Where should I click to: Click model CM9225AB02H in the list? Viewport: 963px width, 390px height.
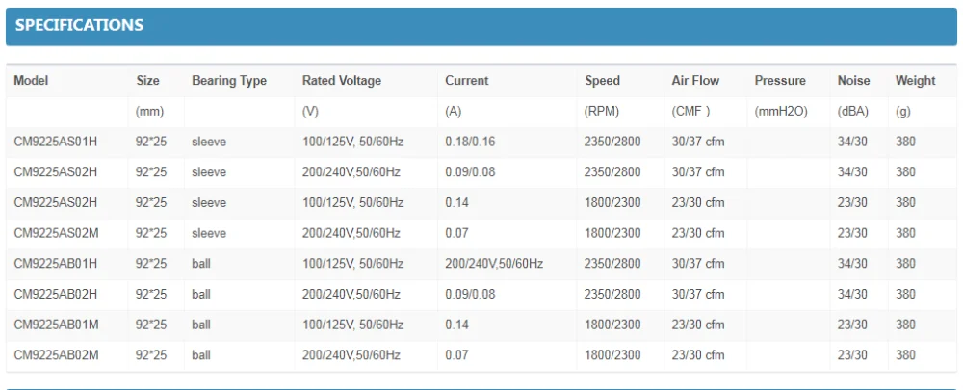(56, 295)
